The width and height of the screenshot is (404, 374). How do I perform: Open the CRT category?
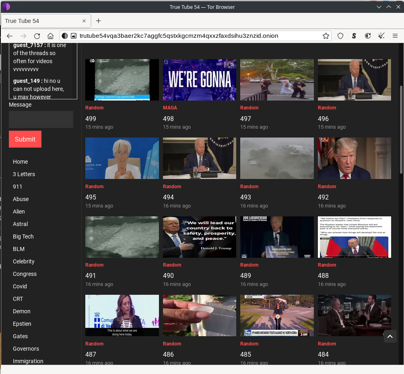click(18, 299)
